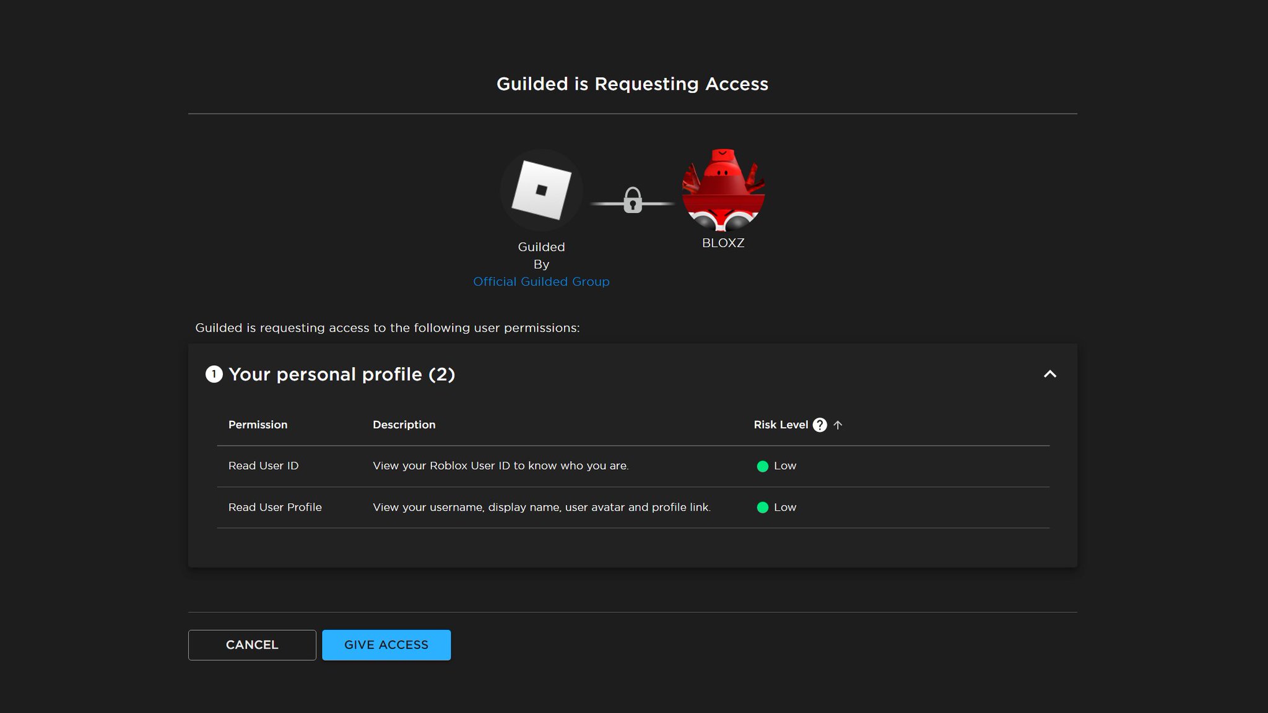Click the BLOXZ avatar thumbnail

pos(723,190)
